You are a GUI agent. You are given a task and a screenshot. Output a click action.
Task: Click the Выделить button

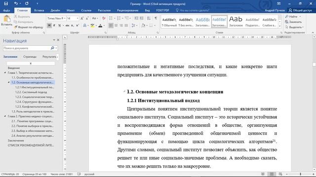[294, 27]
